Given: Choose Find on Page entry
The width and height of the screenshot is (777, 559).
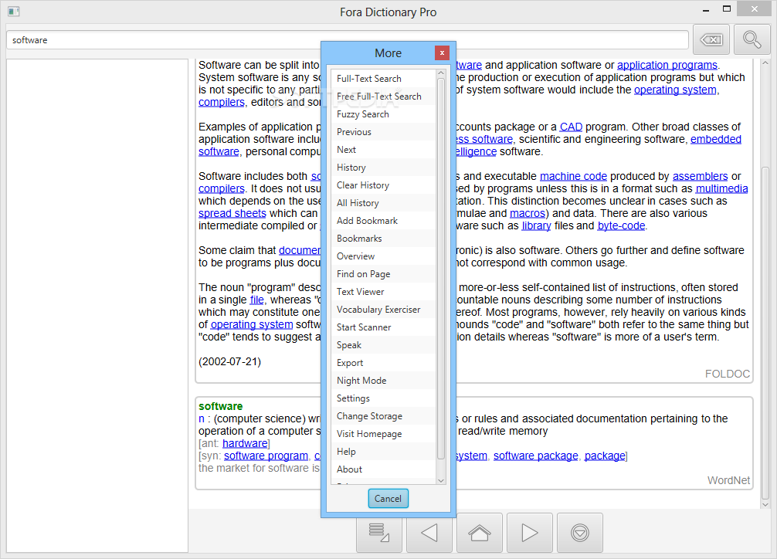Looking at the screenshot, I should click(383, 274).
